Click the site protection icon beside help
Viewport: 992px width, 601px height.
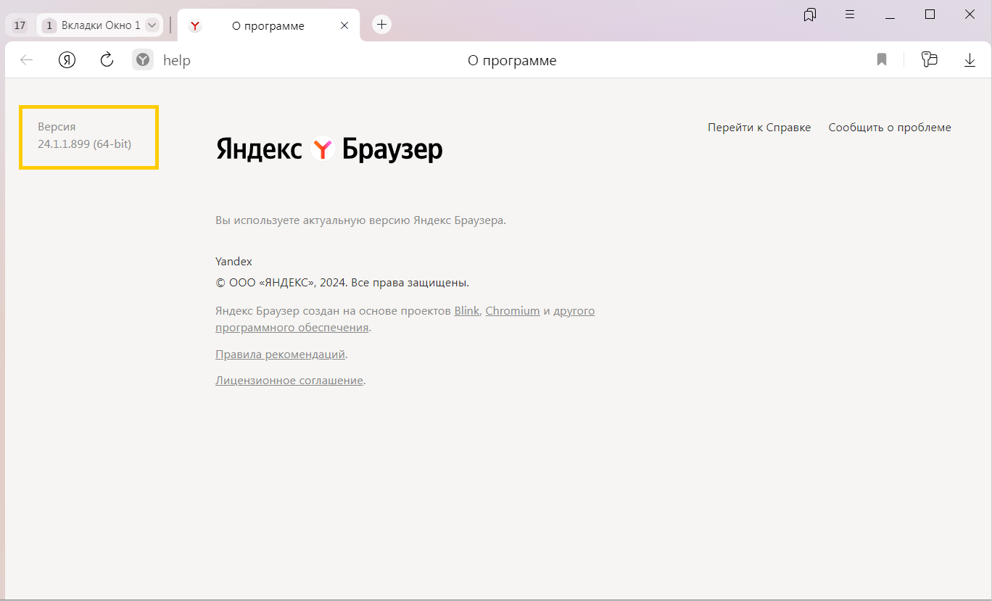(x=143, y=60)
